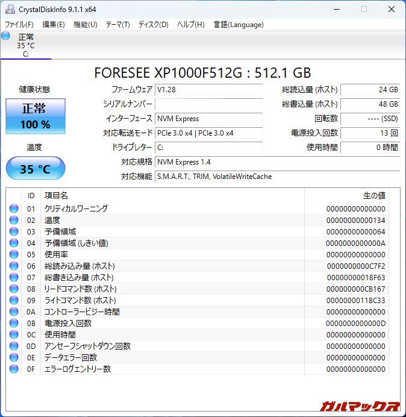This screenshot has width=406, height=417.
Task: Click the 生の値 column header
Action: coord(373,196)
